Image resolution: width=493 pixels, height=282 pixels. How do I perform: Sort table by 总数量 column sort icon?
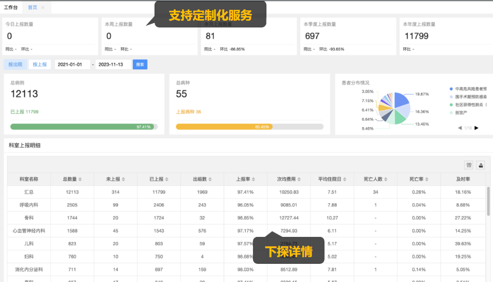point(80,179)
